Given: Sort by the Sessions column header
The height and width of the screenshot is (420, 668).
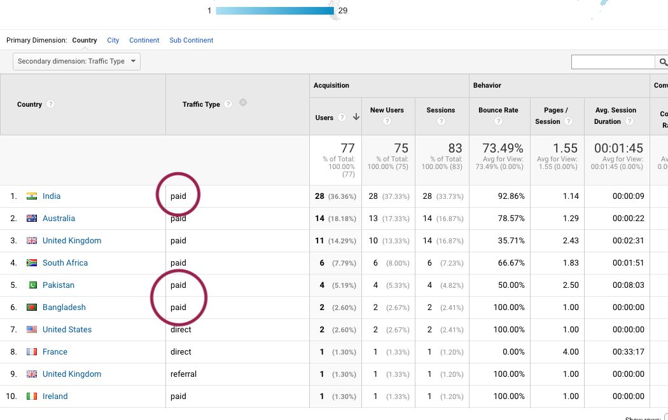Looking at the screenshot, I should pyautogui.click(x=441, y=110).
